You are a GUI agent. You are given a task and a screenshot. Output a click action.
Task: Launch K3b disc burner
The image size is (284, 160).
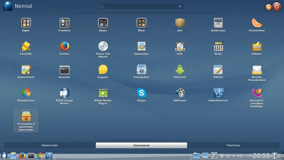[x=180, y=48]
